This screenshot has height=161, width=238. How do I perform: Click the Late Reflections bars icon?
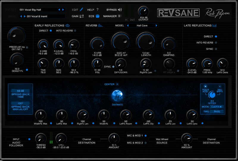point(214,25)
